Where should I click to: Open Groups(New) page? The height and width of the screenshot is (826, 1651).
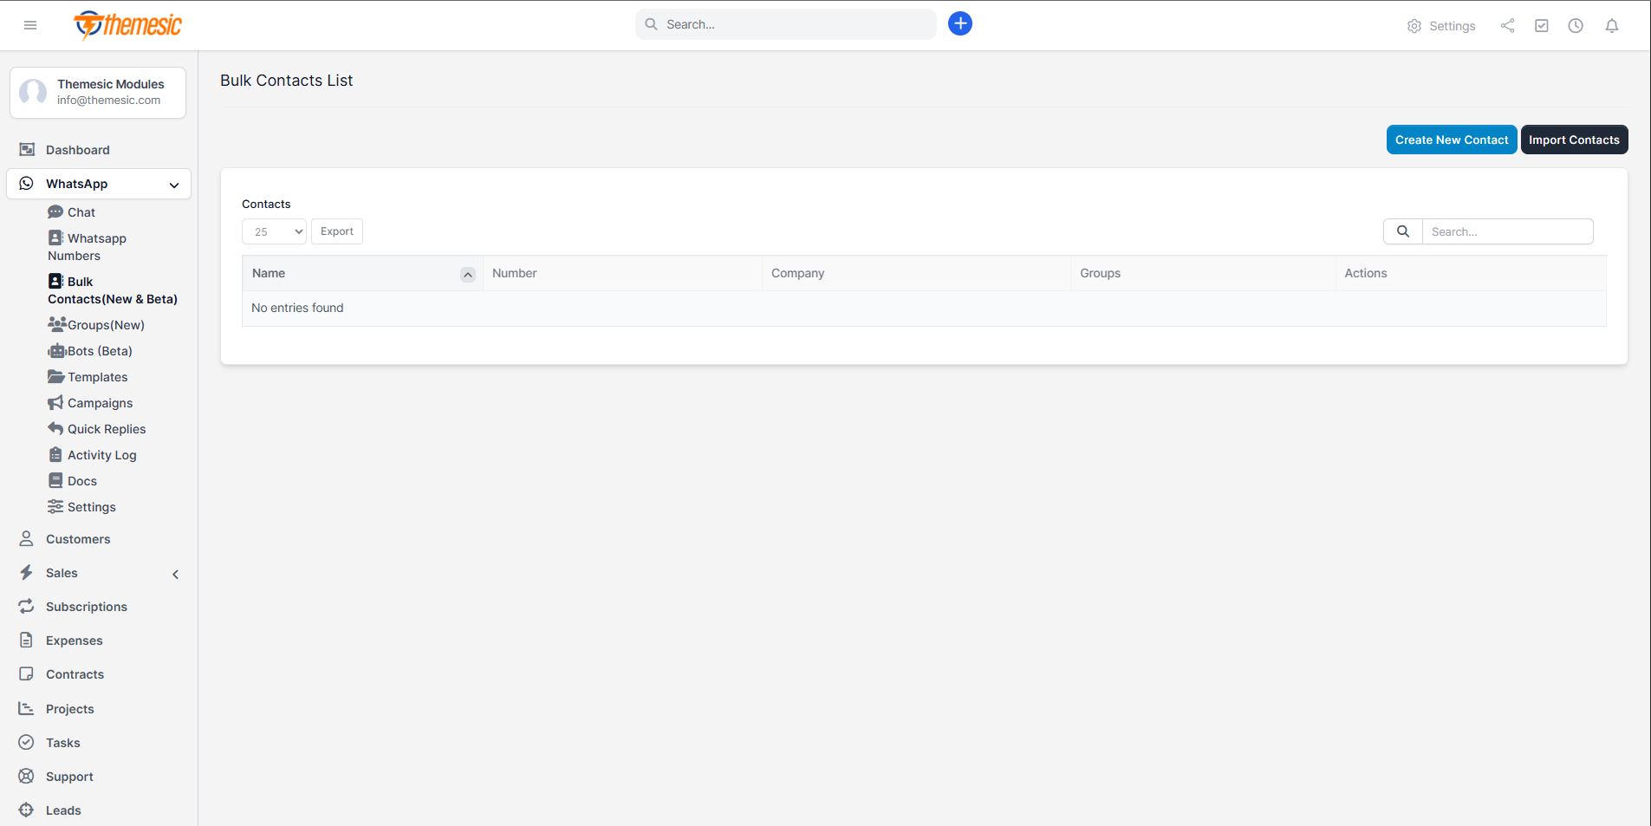96,325
